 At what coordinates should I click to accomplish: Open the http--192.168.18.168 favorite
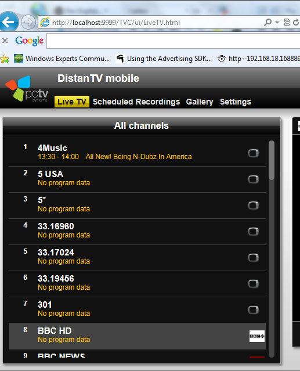pos(259,59)
